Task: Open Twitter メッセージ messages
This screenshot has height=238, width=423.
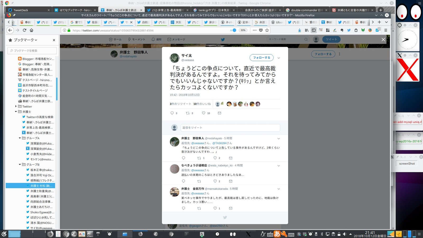Action: [176, 39]
